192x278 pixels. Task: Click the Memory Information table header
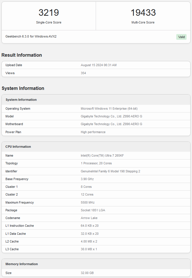click(x=22, y=264)
